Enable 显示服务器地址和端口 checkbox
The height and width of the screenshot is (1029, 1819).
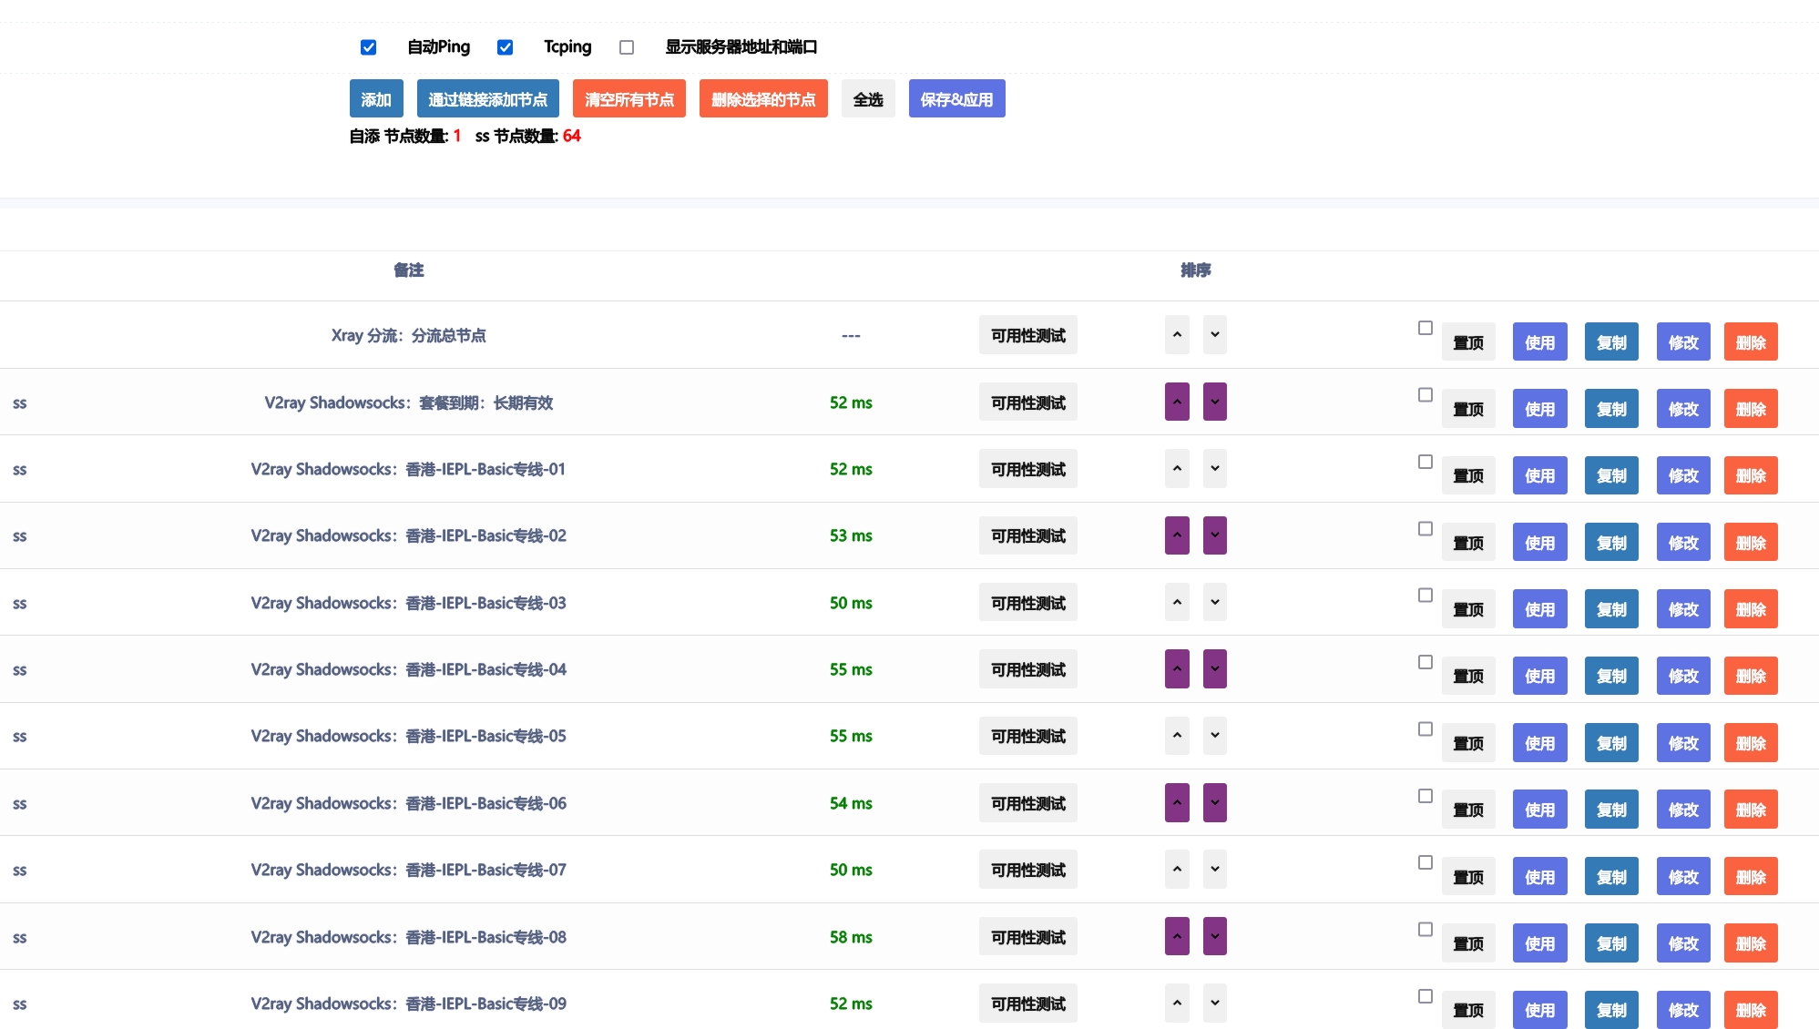tap(627, 47)
